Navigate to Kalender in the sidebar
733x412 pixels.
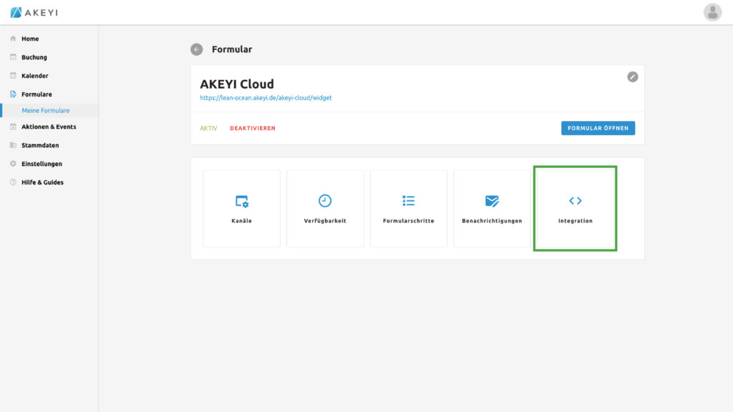34,76
